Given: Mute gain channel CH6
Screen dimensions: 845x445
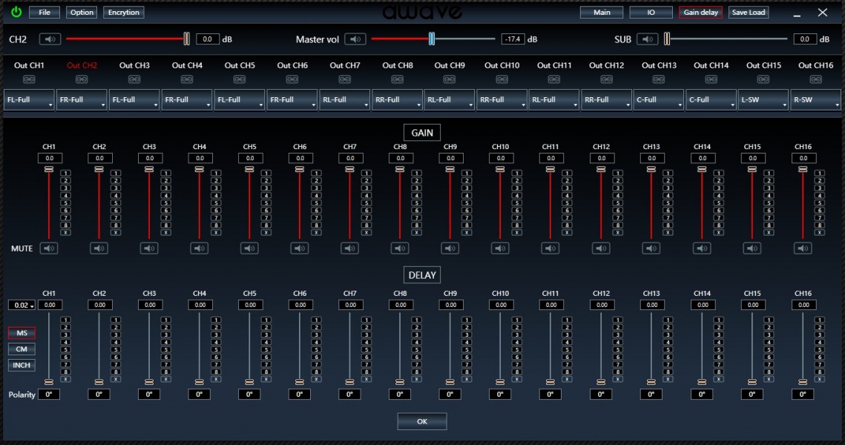Looking at the screenshot, I should pos(300,248).
